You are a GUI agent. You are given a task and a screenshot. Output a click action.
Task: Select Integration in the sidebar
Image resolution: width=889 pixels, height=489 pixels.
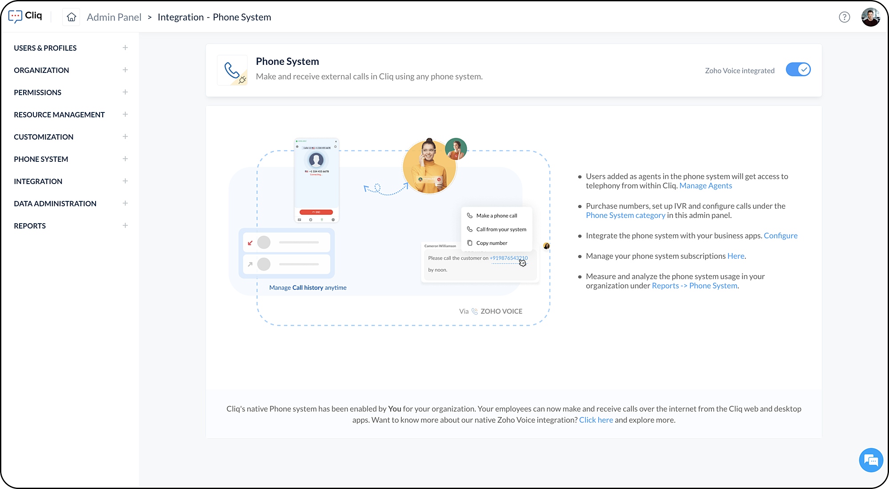(x=38, y=181)
